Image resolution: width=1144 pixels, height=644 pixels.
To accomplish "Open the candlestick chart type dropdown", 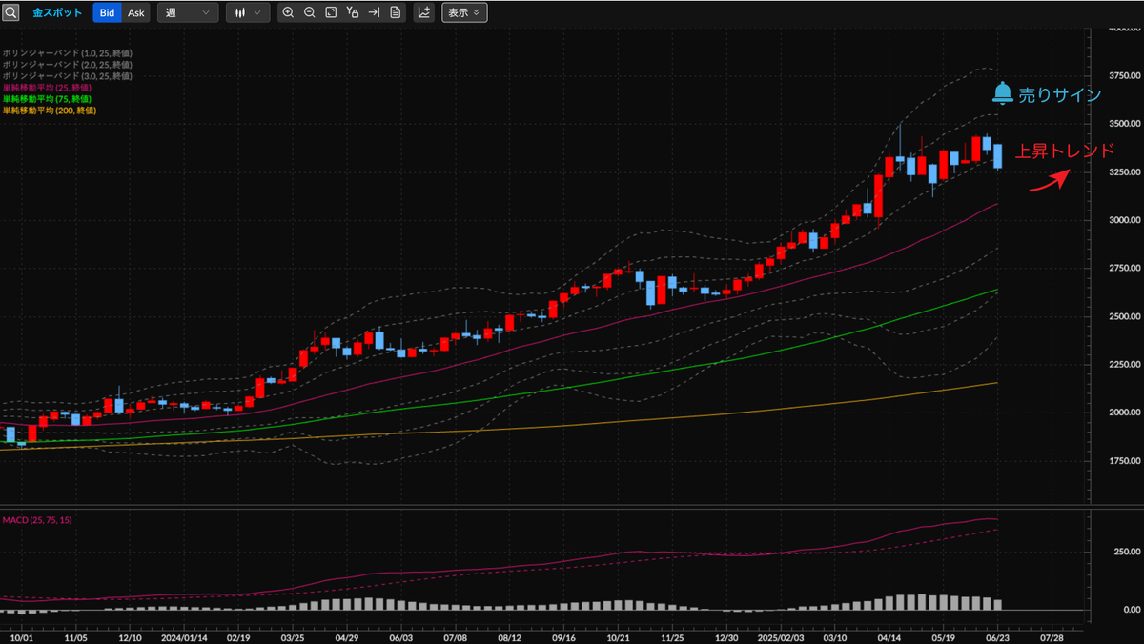I will coord(248,12).
